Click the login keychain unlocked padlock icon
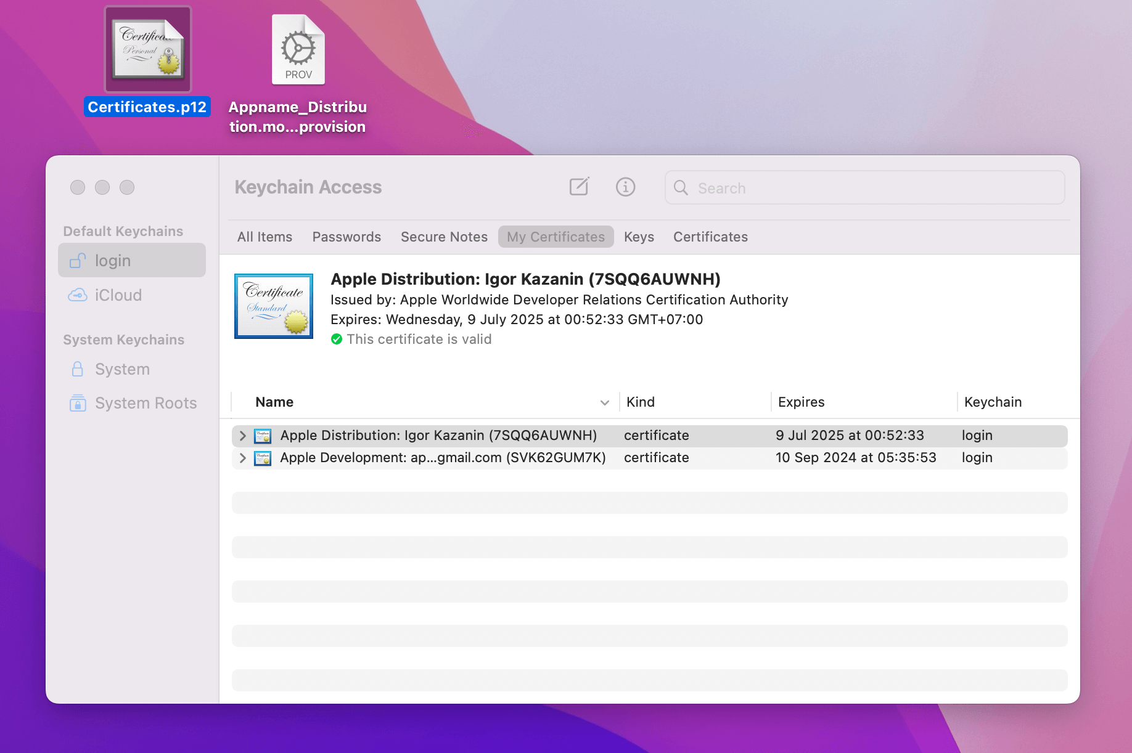The height and width of the screenshot is (753, 1132). [x=78, y=261]
